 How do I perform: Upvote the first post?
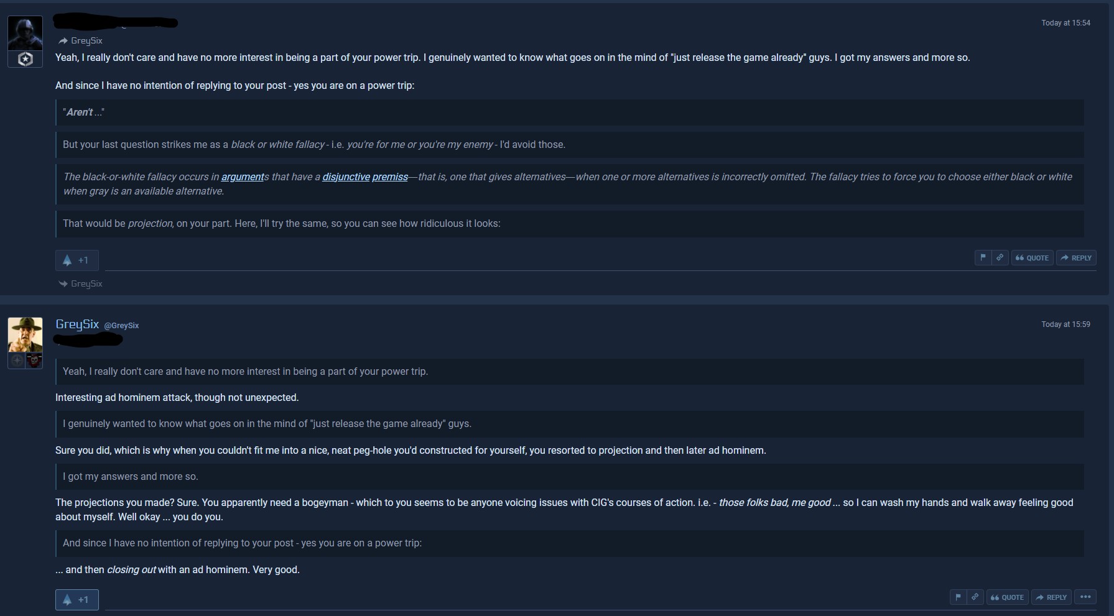coord(77,260)
